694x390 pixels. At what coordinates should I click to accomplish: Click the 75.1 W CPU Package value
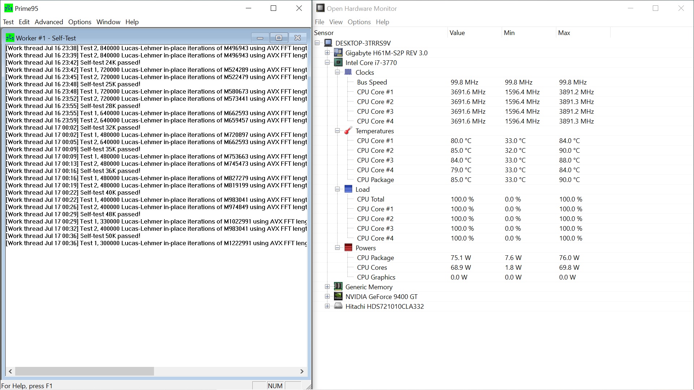click(x=461, y=257)
